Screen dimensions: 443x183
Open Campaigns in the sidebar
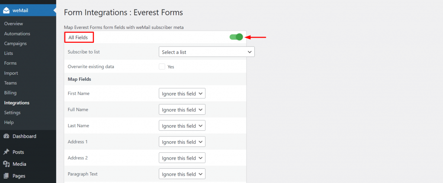point(15,44)
